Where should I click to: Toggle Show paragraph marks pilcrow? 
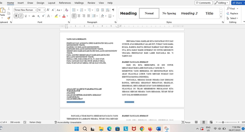pyautogui.click(x=113, y=10)
